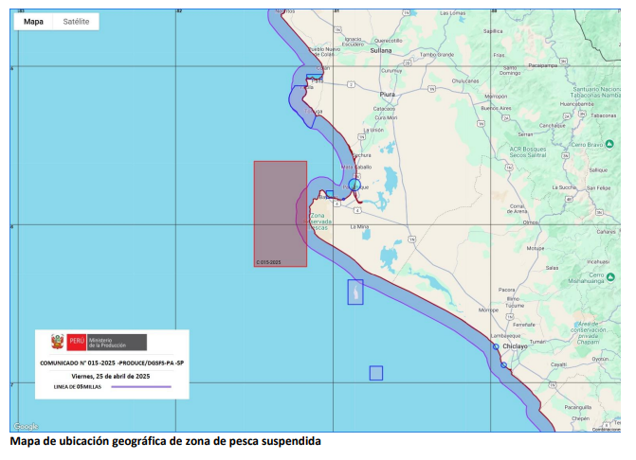This screenshot has height=460, width=636.
Task: Click the Chulucanas town label
Action: coord(465,81)
